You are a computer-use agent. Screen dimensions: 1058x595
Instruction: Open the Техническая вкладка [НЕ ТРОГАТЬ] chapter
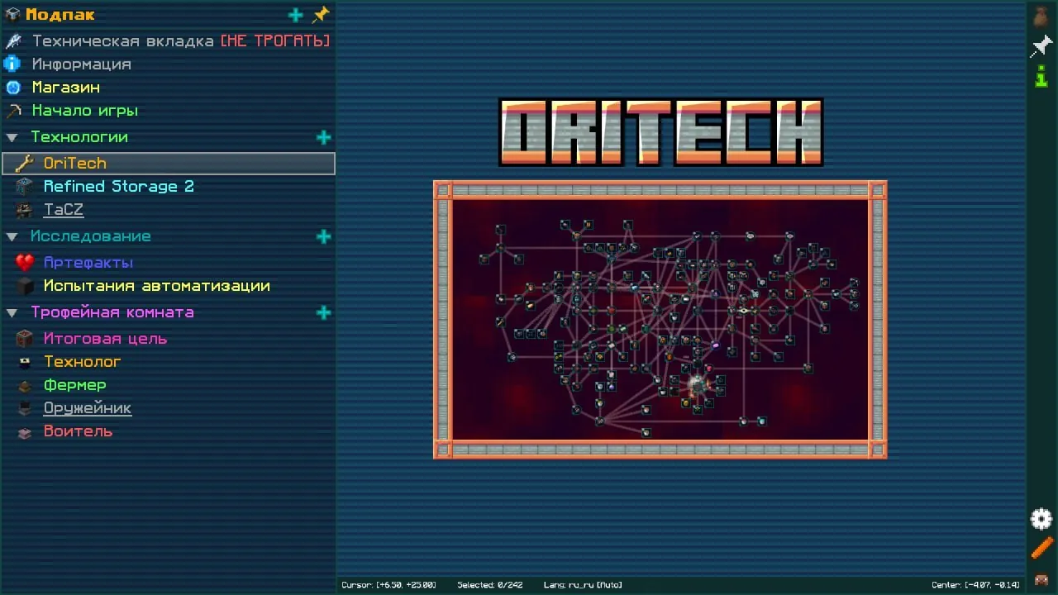pos(168,40)
